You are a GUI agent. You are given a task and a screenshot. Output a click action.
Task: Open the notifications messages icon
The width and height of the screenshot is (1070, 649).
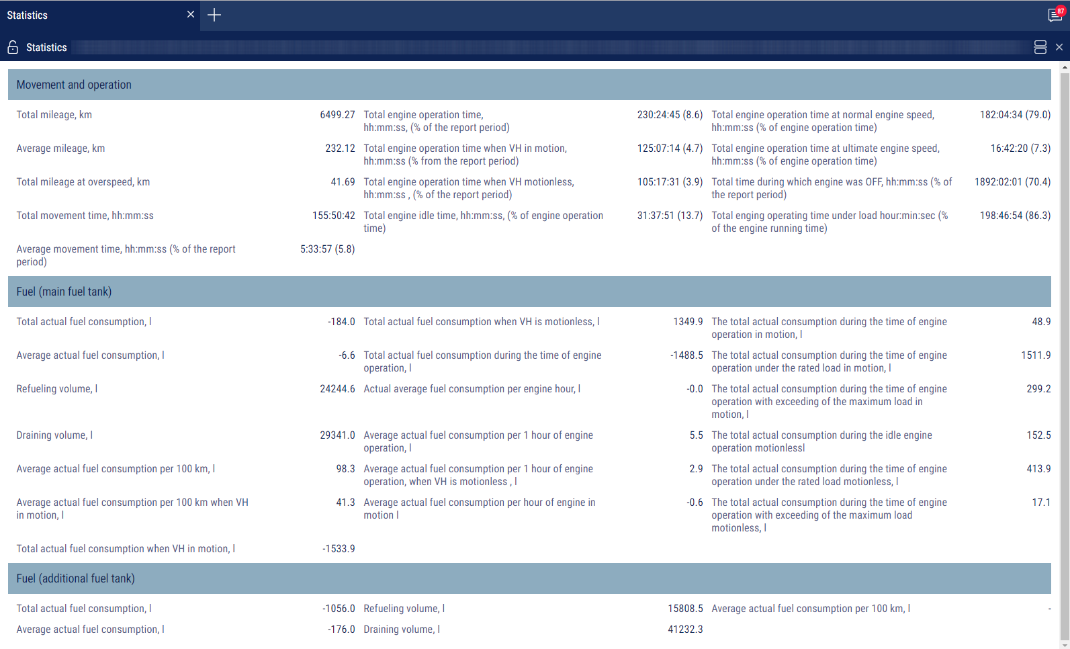(1055, 15)
